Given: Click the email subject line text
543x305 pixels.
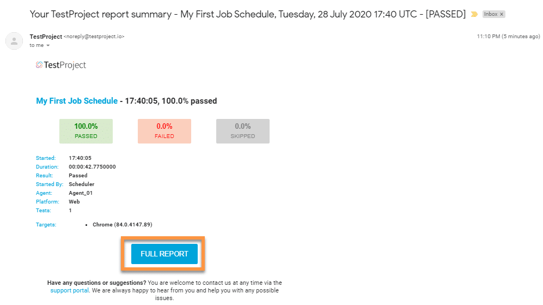Looking at the screenshot, I should coord(248,14).
